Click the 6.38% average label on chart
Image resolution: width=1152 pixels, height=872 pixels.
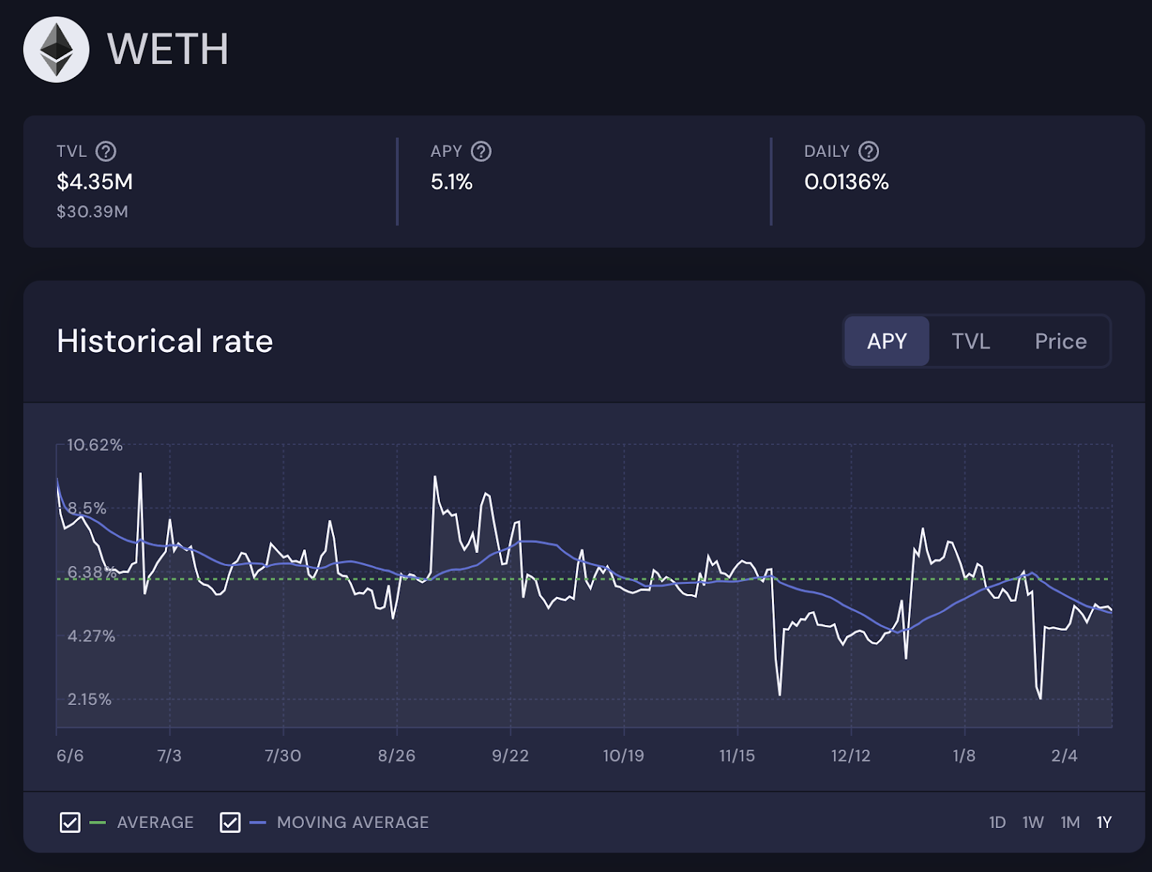point(91,572)
